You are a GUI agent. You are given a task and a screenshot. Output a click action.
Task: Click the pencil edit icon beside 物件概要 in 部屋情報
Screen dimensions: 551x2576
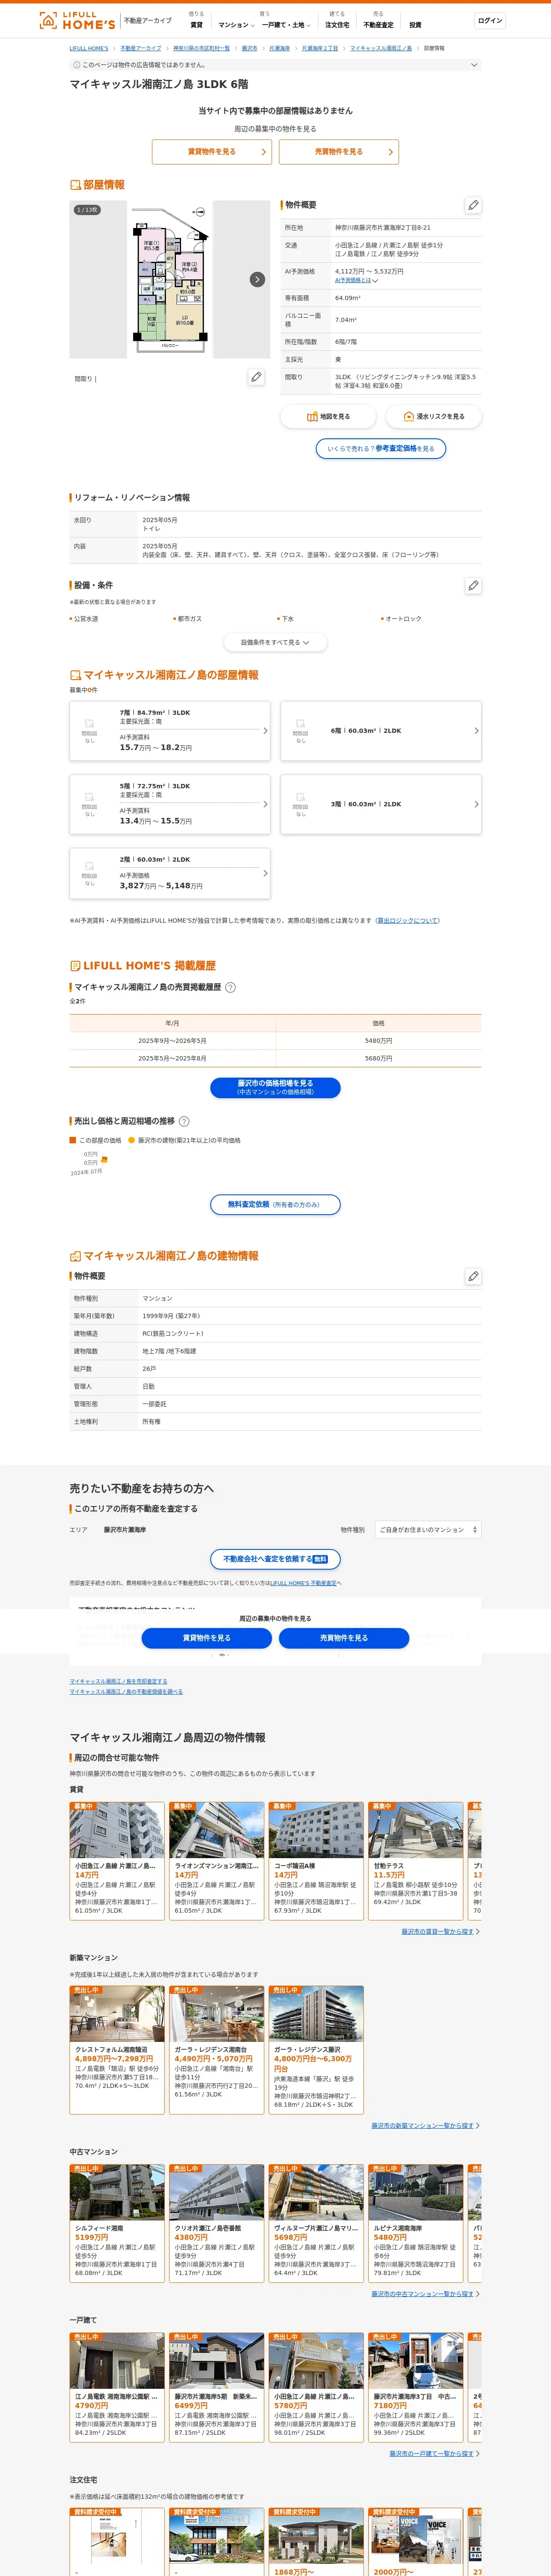click(x=473, y=205)
